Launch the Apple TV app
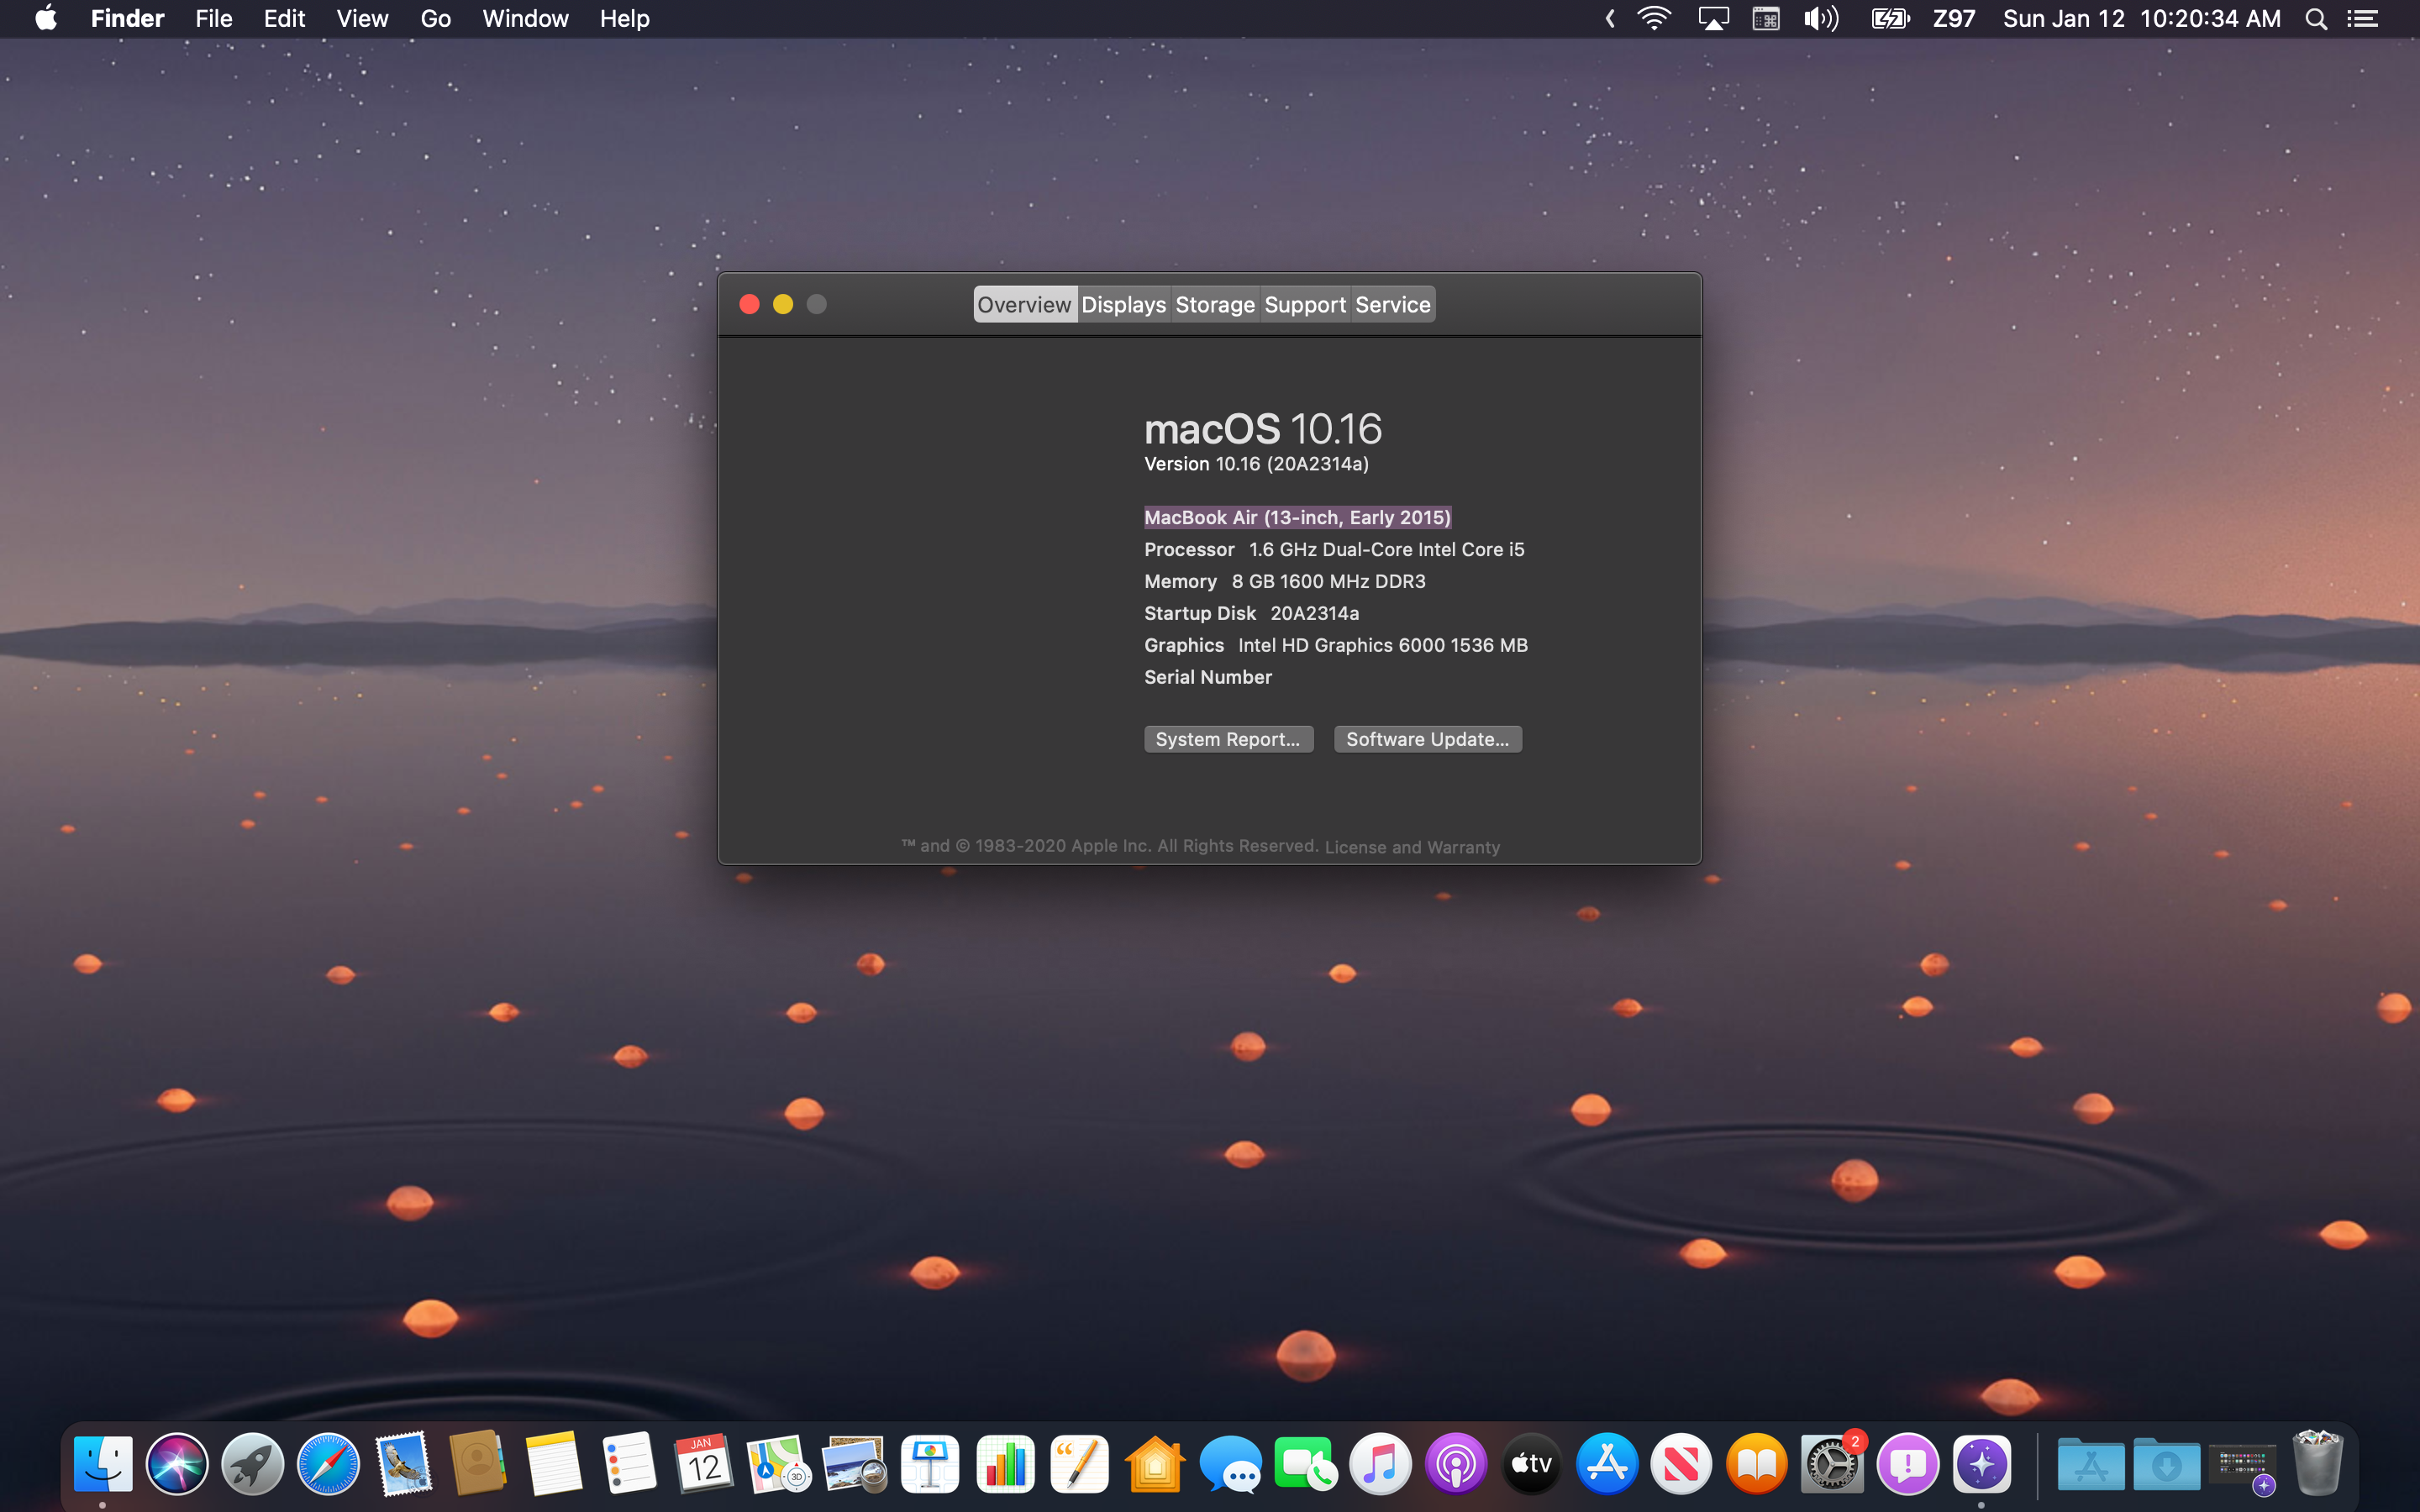 tap(1531, 1465)
